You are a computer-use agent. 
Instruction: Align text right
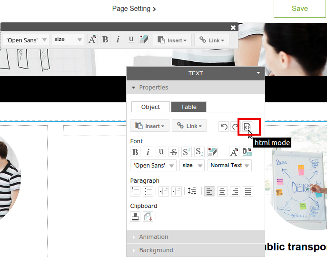[x=235, y=191]
